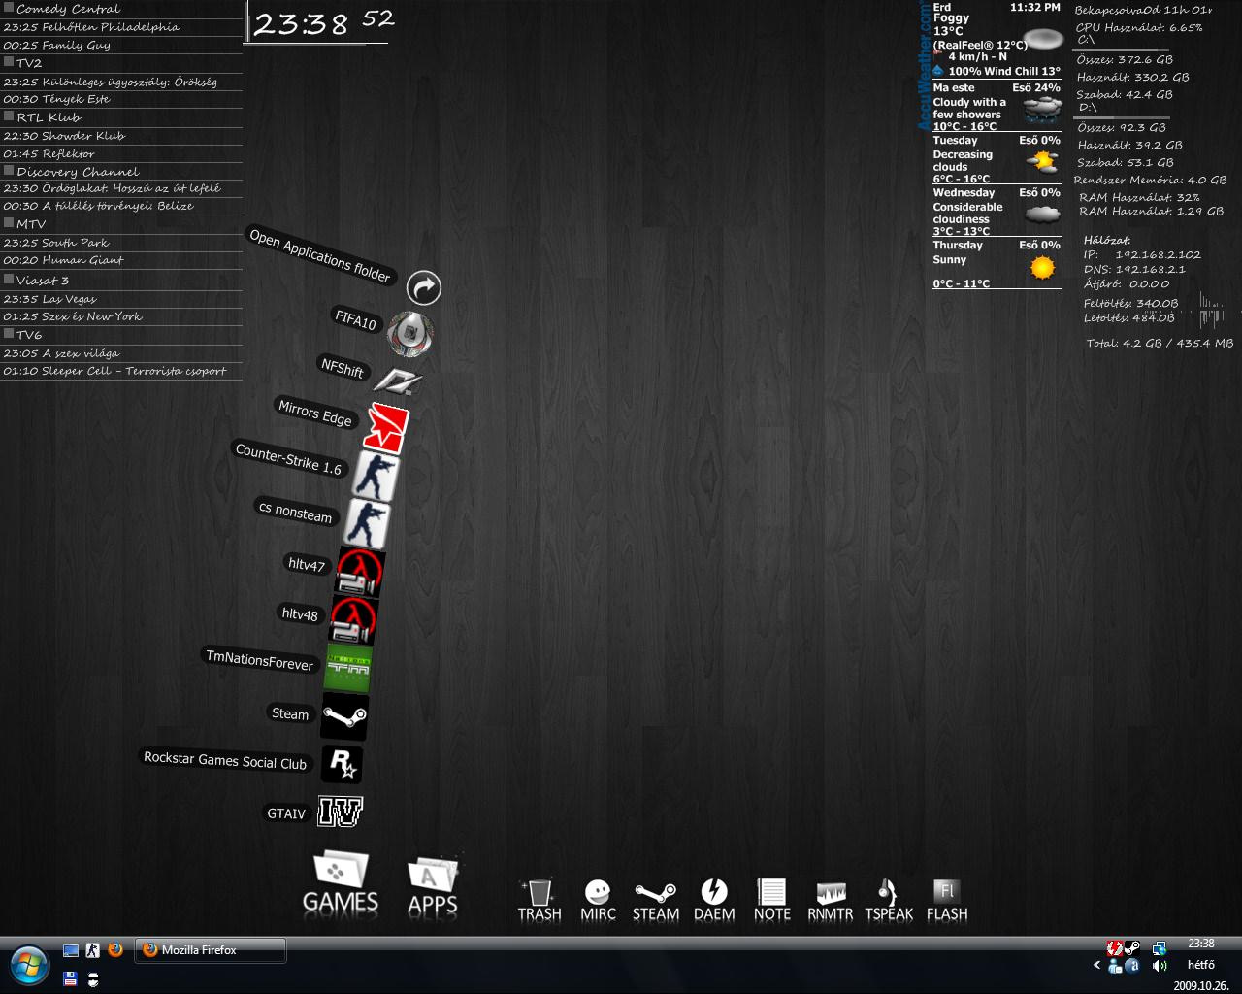Screen dimensions: 1242x994
Task: Click floppy disk quick launch icon
Action: pyautogui.click(x=70, y=979)
